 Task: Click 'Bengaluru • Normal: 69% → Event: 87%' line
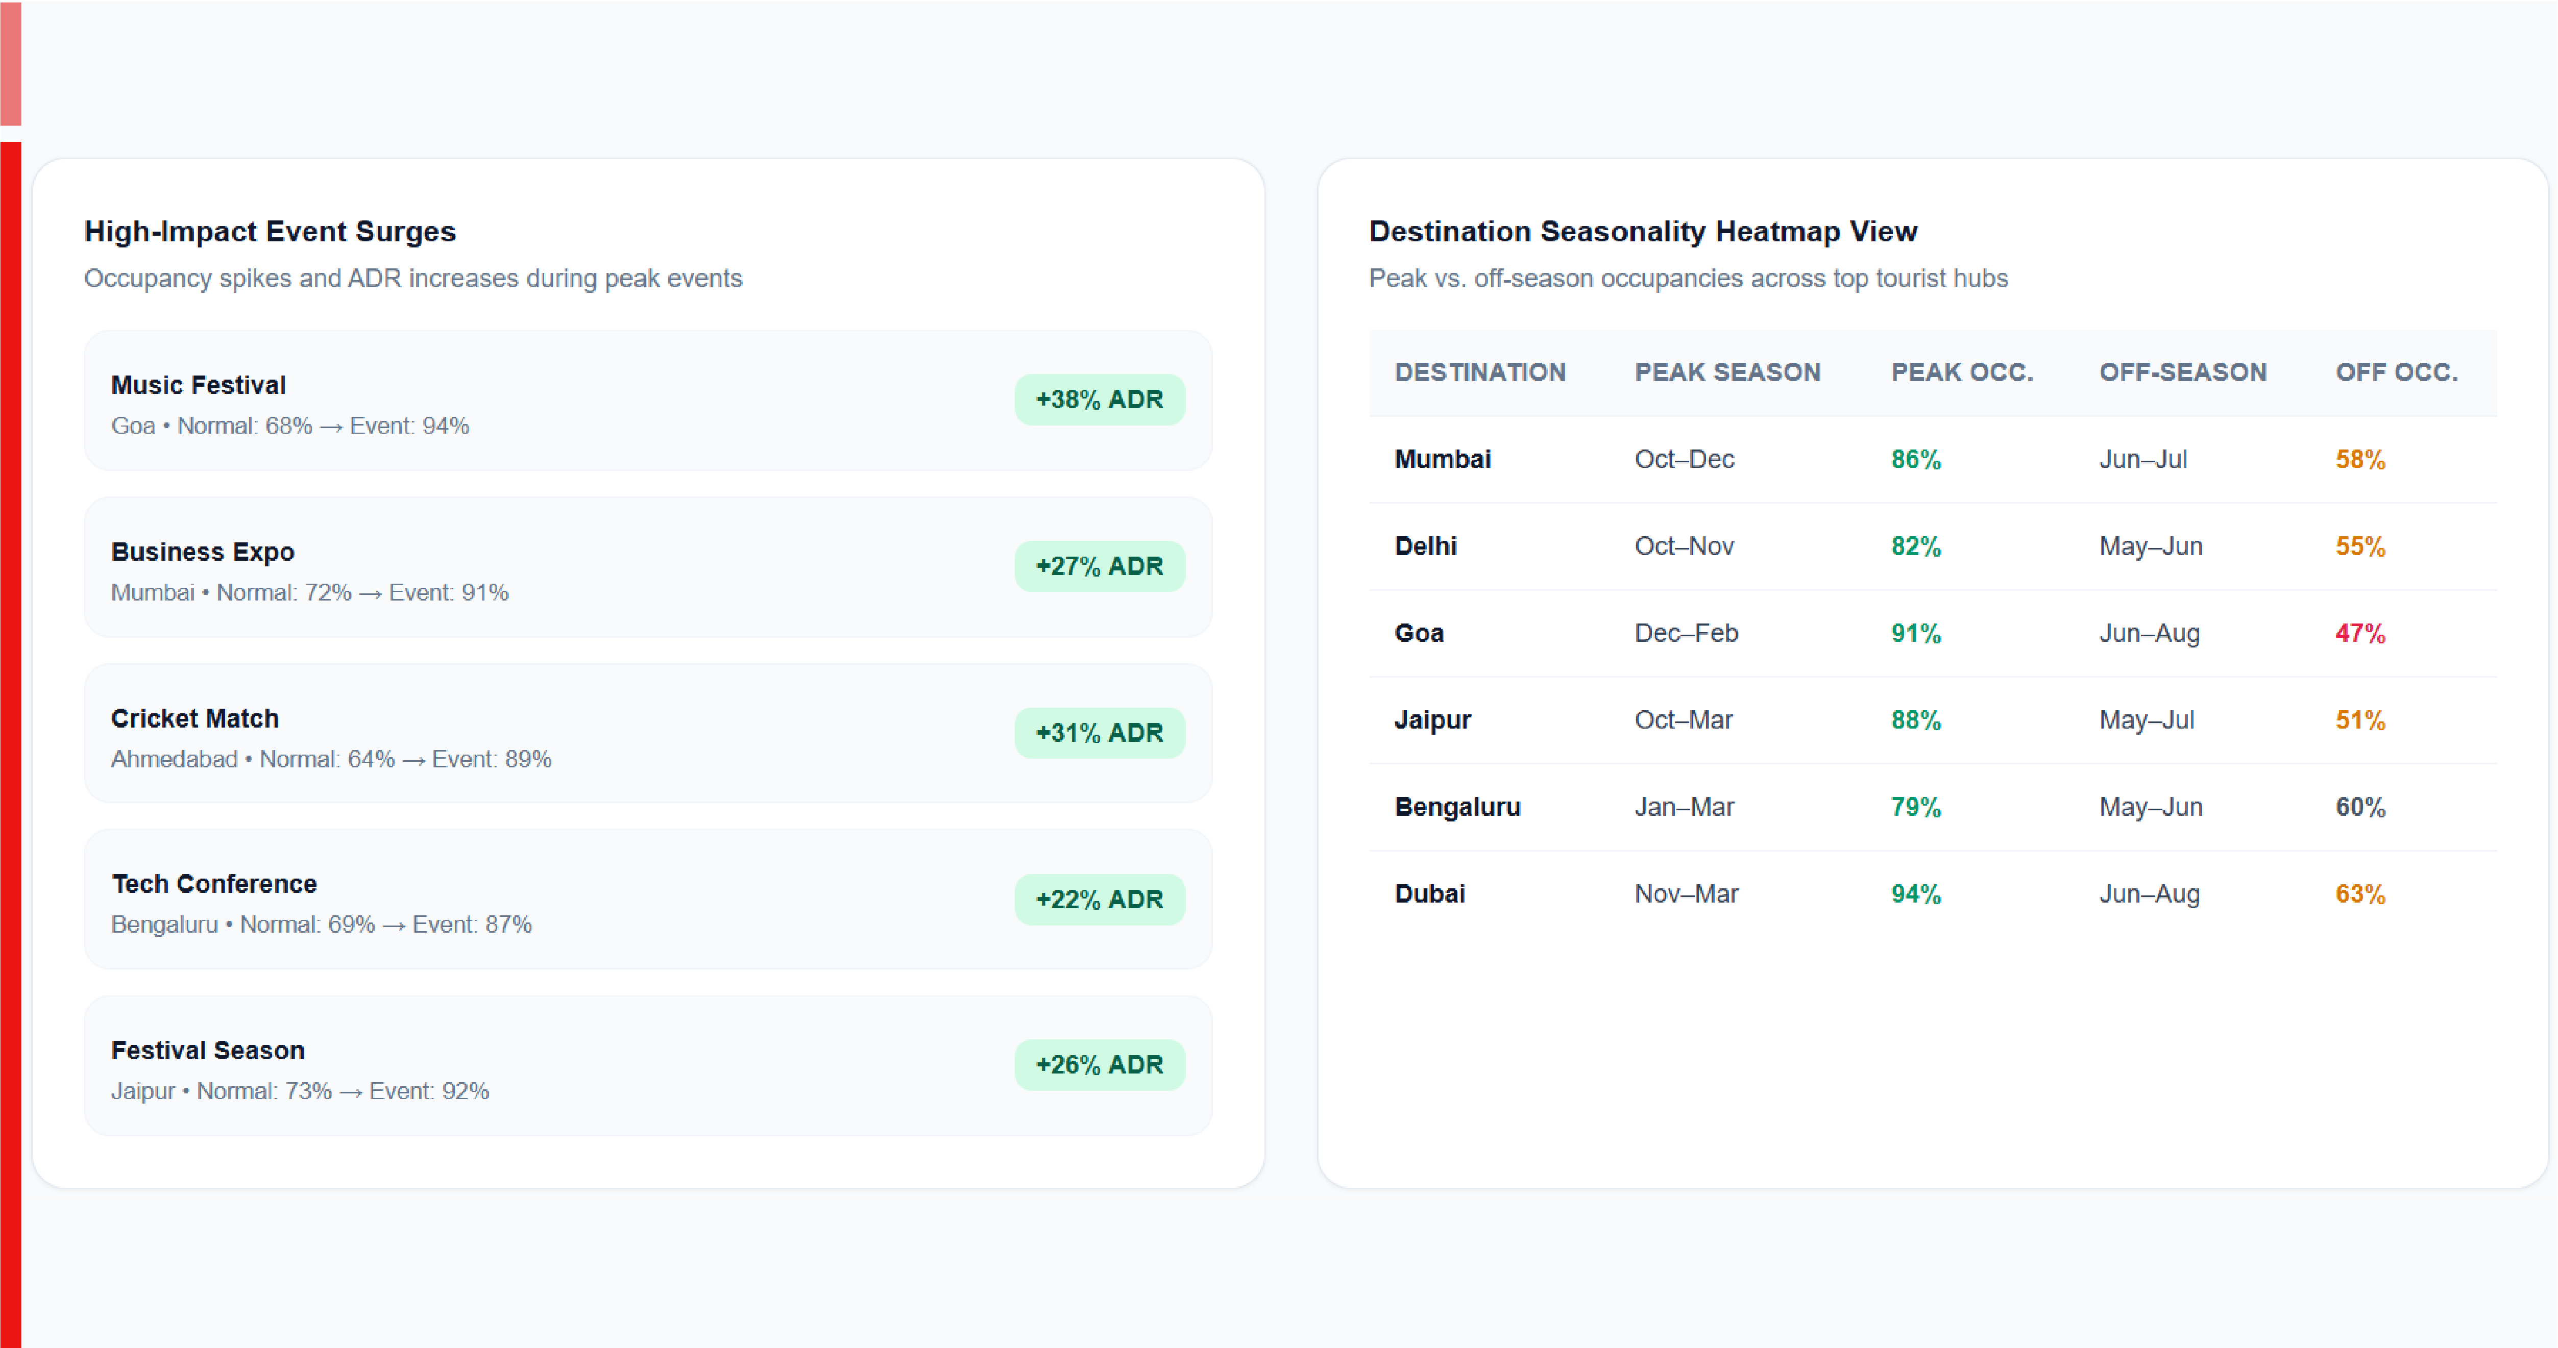322,925
